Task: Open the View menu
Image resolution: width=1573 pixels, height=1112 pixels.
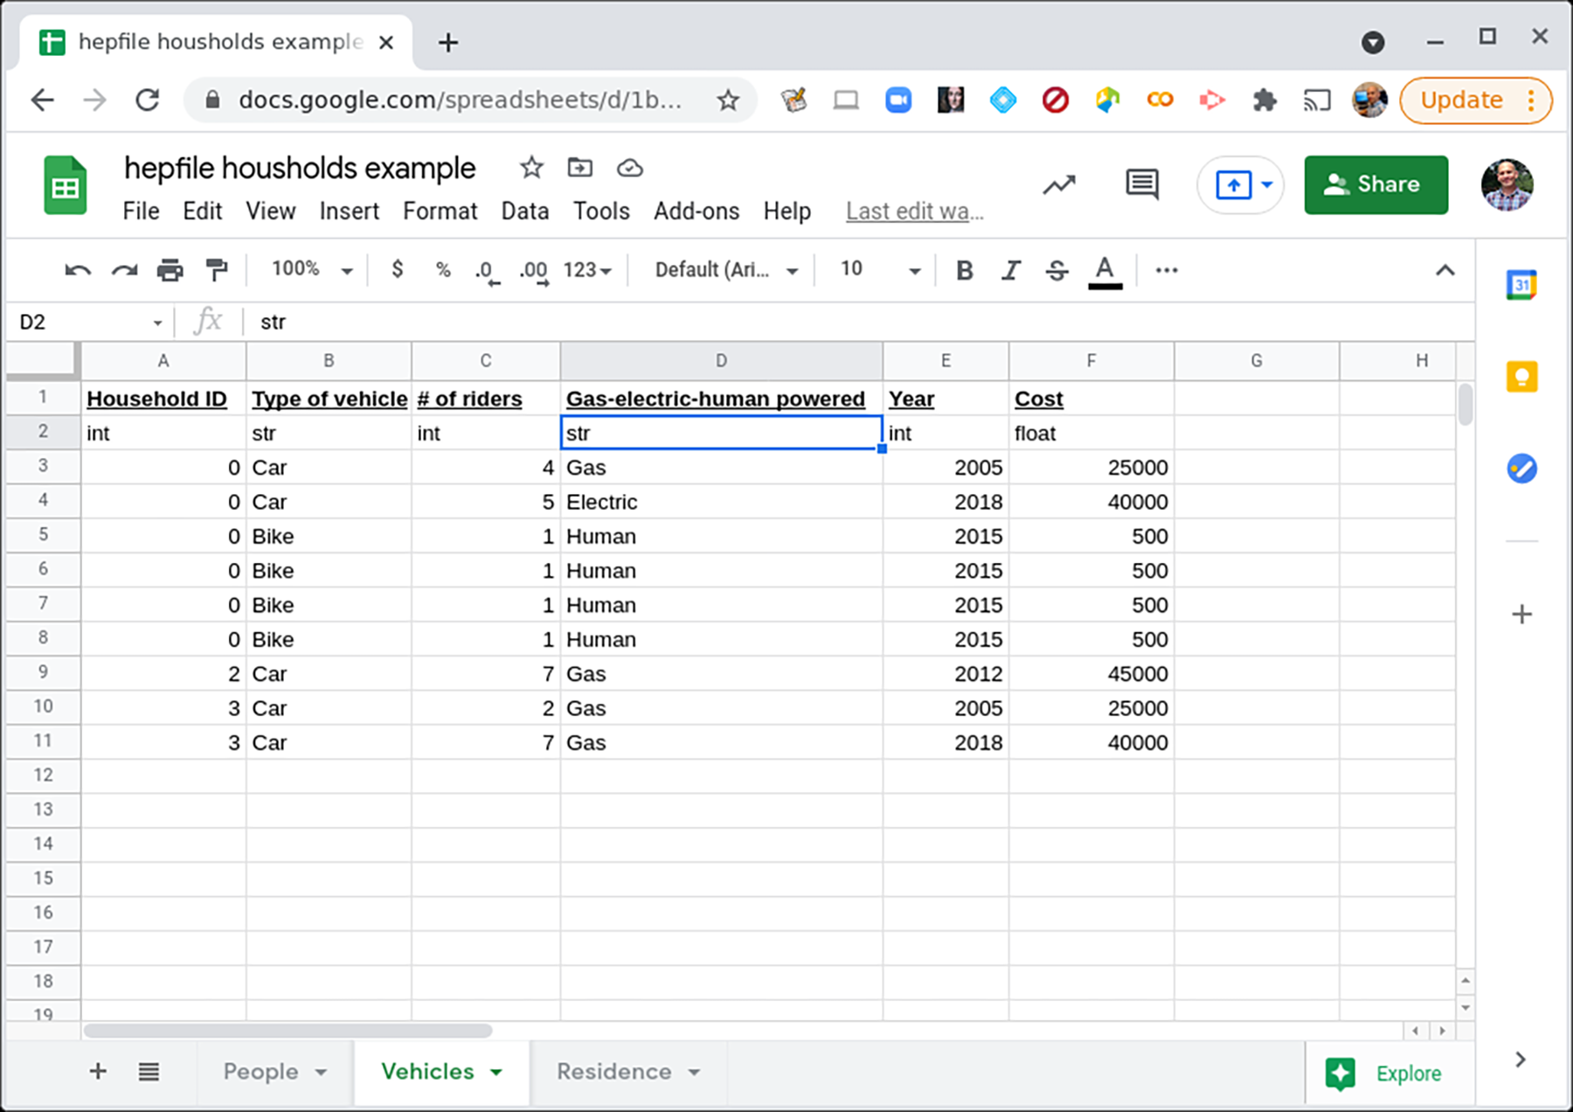Action: 270,212
